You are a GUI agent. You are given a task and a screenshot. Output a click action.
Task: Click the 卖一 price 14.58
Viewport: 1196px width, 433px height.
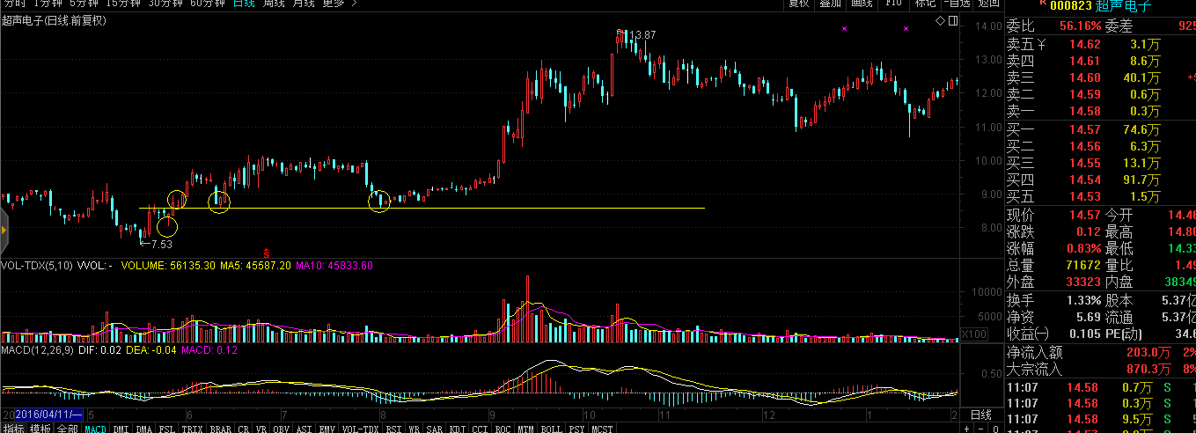pos(1084,111)
